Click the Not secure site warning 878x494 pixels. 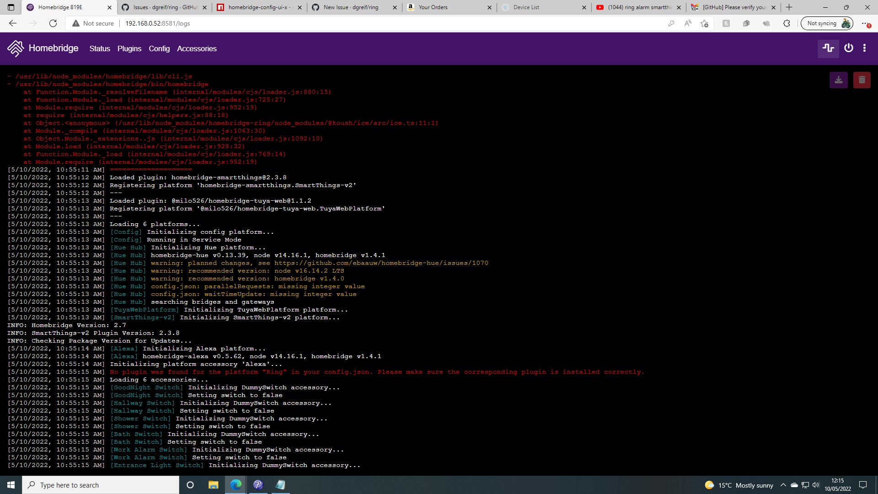pyautogui.click(x=93, y=23)
